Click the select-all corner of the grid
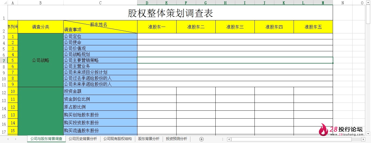 coord(4,3)
